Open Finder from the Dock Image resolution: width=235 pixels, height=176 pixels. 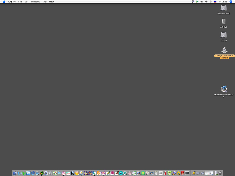pyautogui.click(x=15, y=173)
